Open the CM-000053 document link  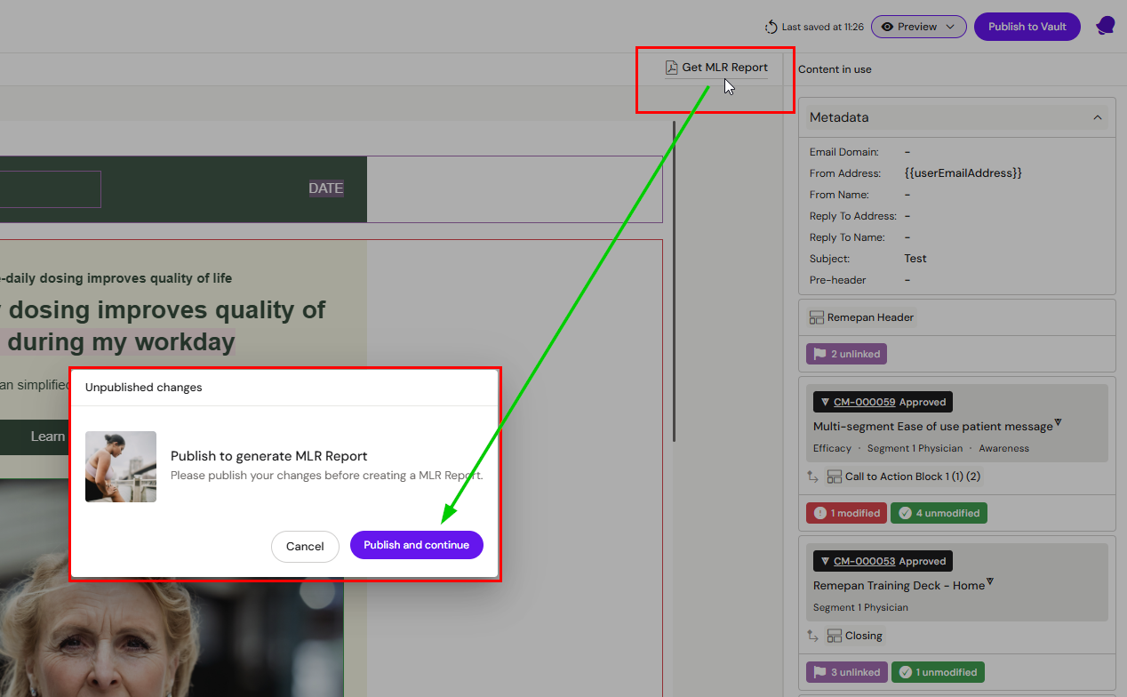pyautogui.click(x=864, y=561)
